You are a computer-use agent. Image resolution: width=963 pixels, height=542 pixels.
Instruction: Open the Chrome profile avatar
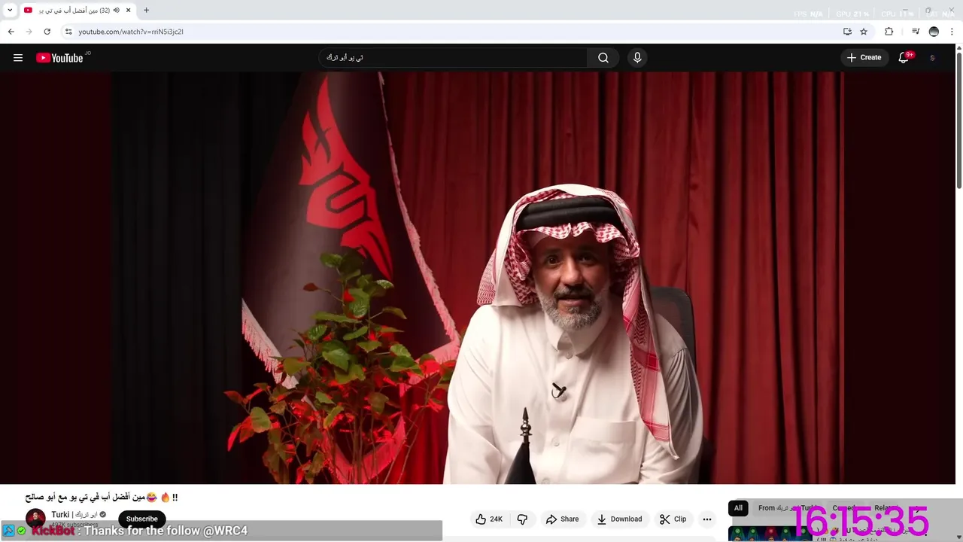click(x=934, y=32)
